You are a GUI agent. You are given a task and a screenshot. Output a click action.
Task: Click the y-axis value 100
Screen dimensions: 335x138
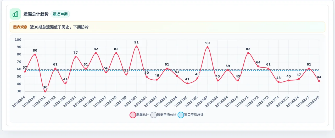pyautogui.click(x=18, y=40)
